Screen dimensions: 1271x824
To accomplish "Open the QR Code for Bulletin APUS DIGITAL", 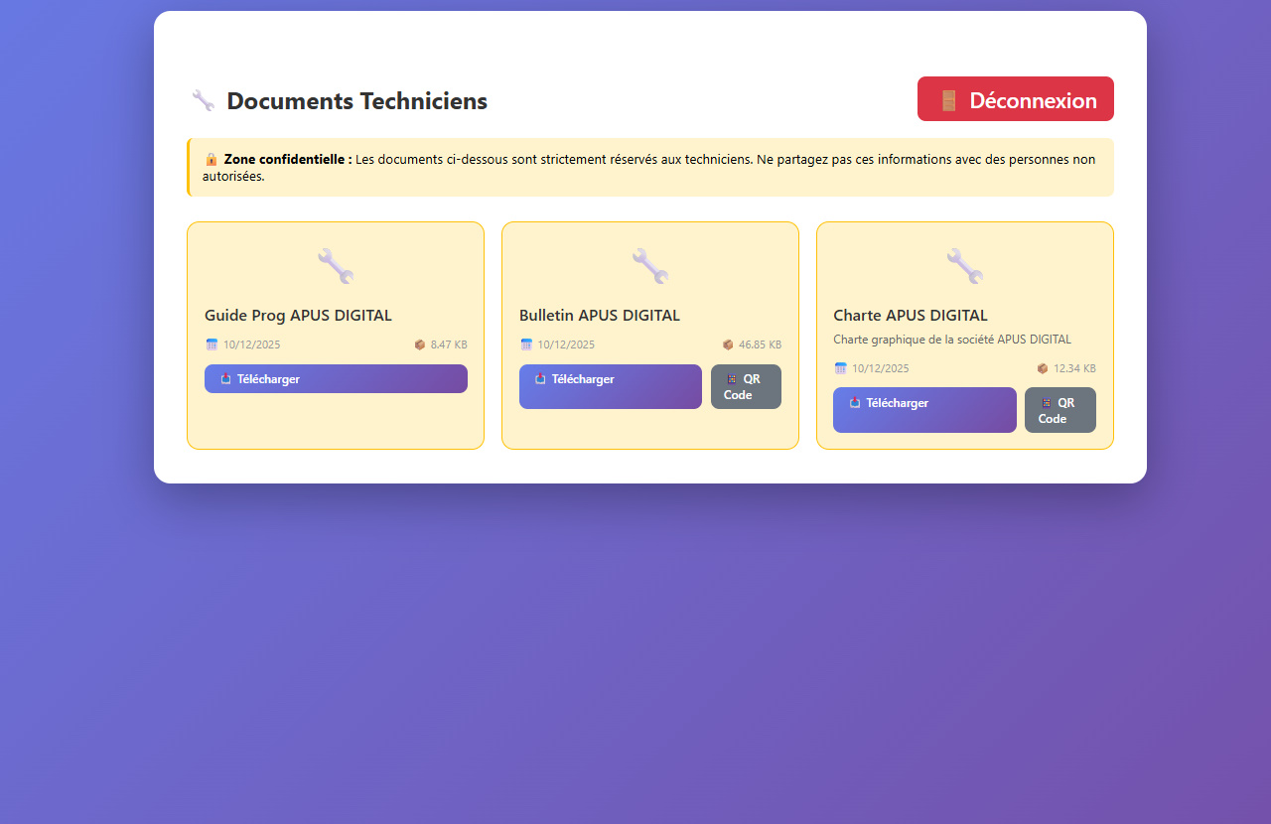I will point(745,386).
